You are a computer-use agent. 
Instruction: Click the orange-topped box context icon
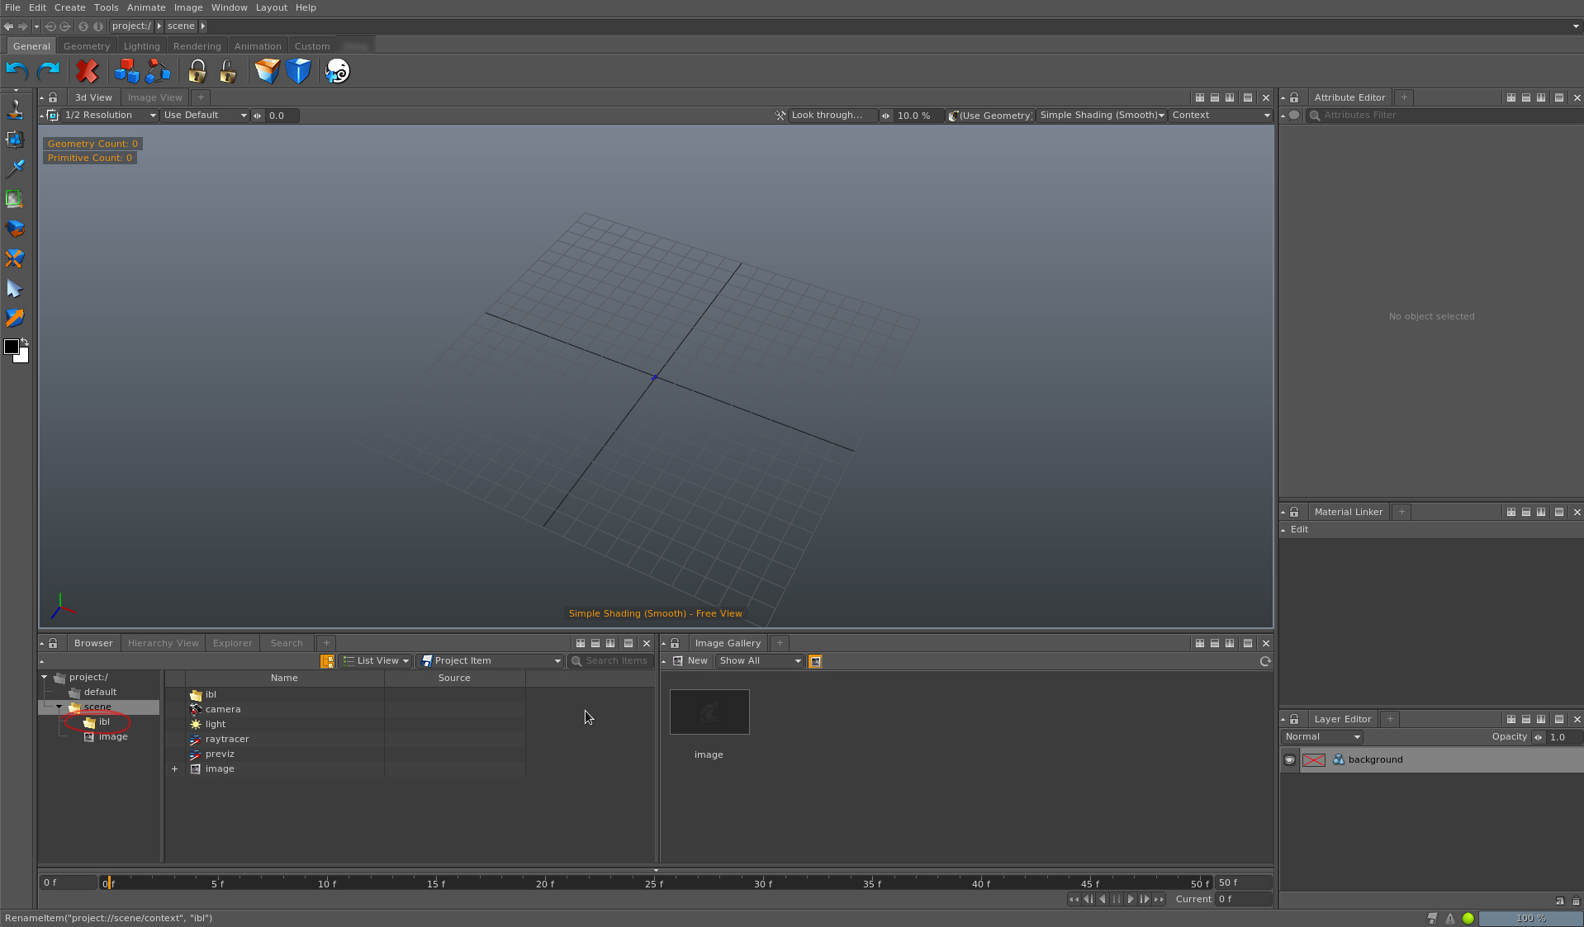(x=267, y=71)
